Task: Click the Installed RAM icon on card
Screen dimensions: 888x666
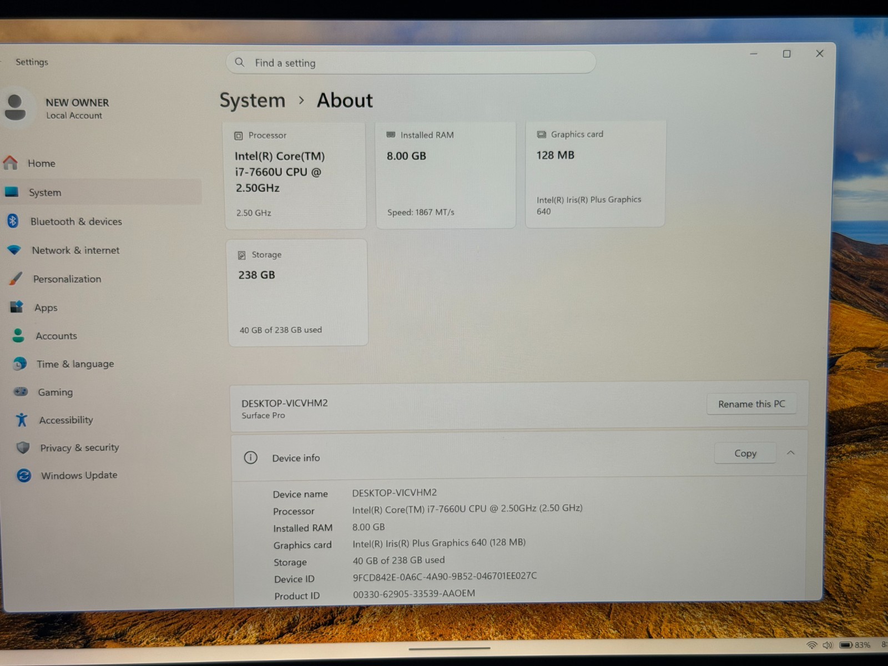Action: click(x=391, y=135)
